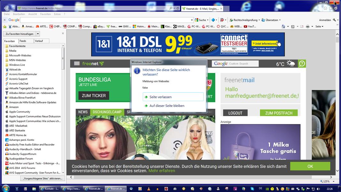
Task: Open the Ansicht menu
Action: pyautogui.click(x=33, y=14)
